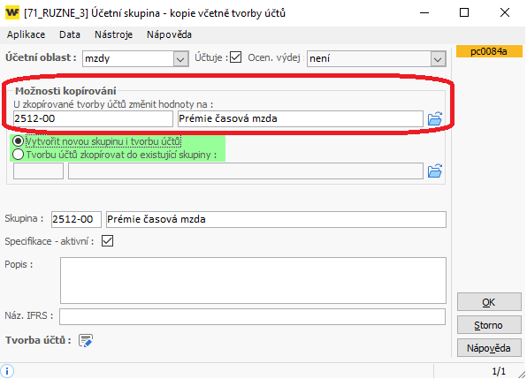Click into the Popis text area

(253, 280)
